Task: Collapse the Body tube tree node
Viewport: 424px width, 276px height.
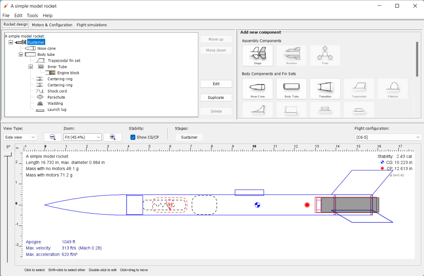Action: coord(21,55)
